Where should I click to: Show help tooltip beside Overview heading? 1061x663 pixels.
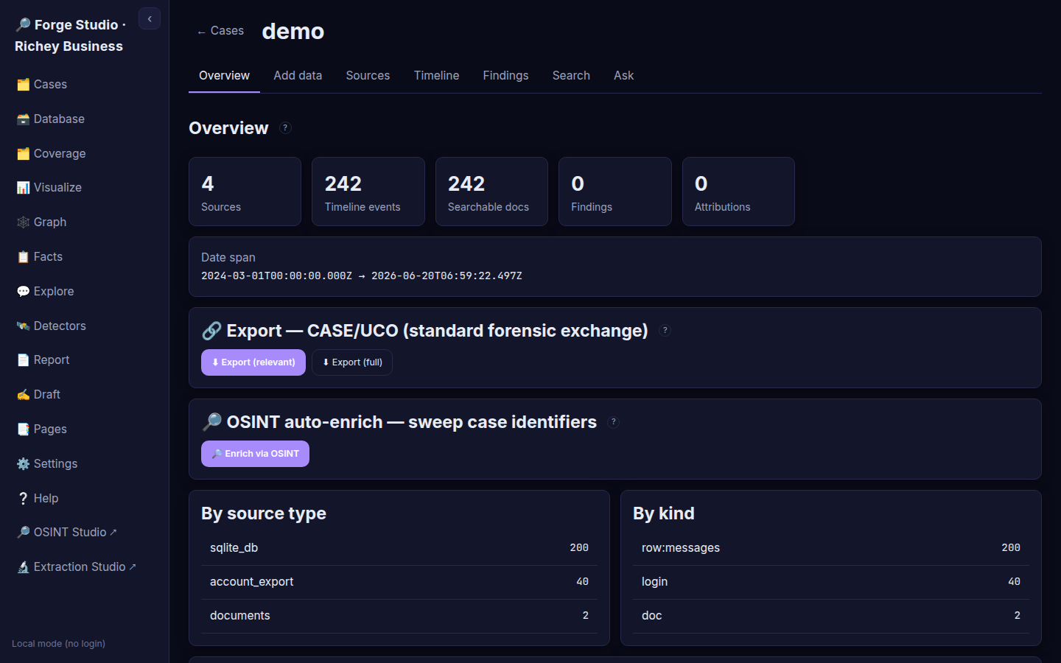(x=285, y=127)
